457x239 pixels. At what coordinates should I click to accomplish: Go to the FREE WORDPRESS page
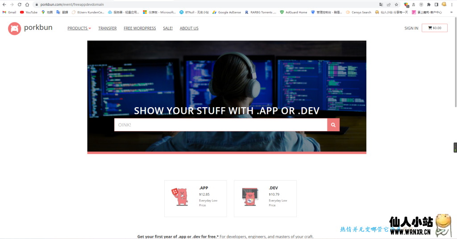(x=140, y=28)
